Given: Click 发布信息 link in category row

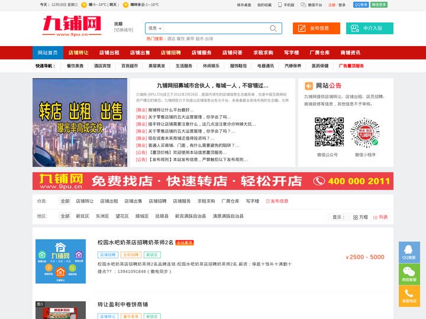Looking at the screenshot, I should tap(277, 201).
